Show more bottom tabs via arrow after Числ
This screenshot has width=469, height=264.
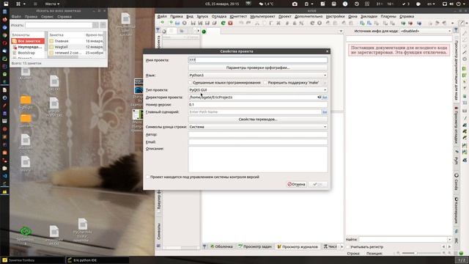(x=342, y=246)
